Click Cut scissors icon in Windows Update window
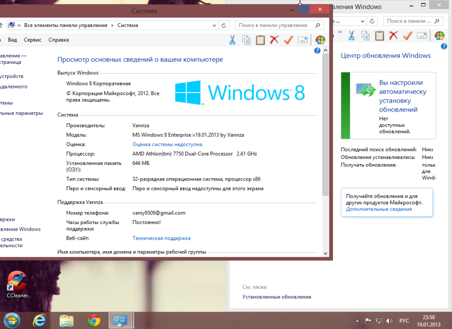Viewport: 452px width, 329px height. (x=351, y=35)
